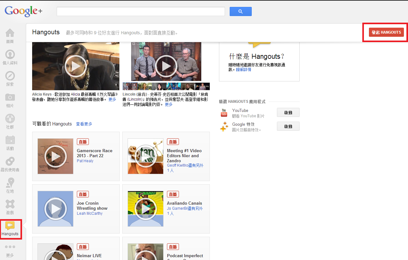
Task: Click the blue search magnifier button
Action: (241, 11)
